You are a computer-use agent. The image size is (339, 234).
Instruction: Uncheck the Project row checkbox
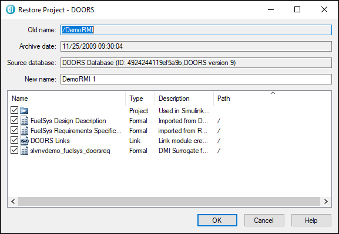pyautogui.click(x=14, y=110)
